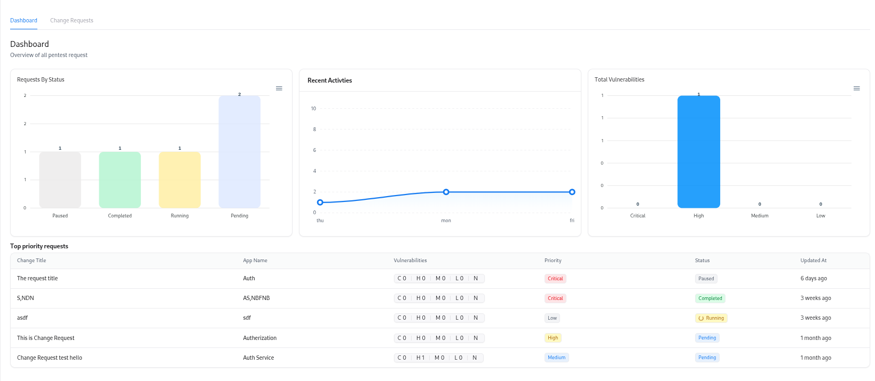Click the green Completed bar
Viewport: 875px width, 381px height.
pos(120,180)
